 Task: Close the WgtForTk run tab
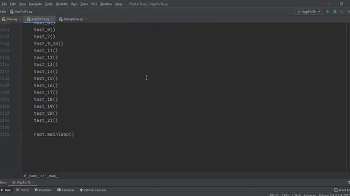tap(34, 182)
